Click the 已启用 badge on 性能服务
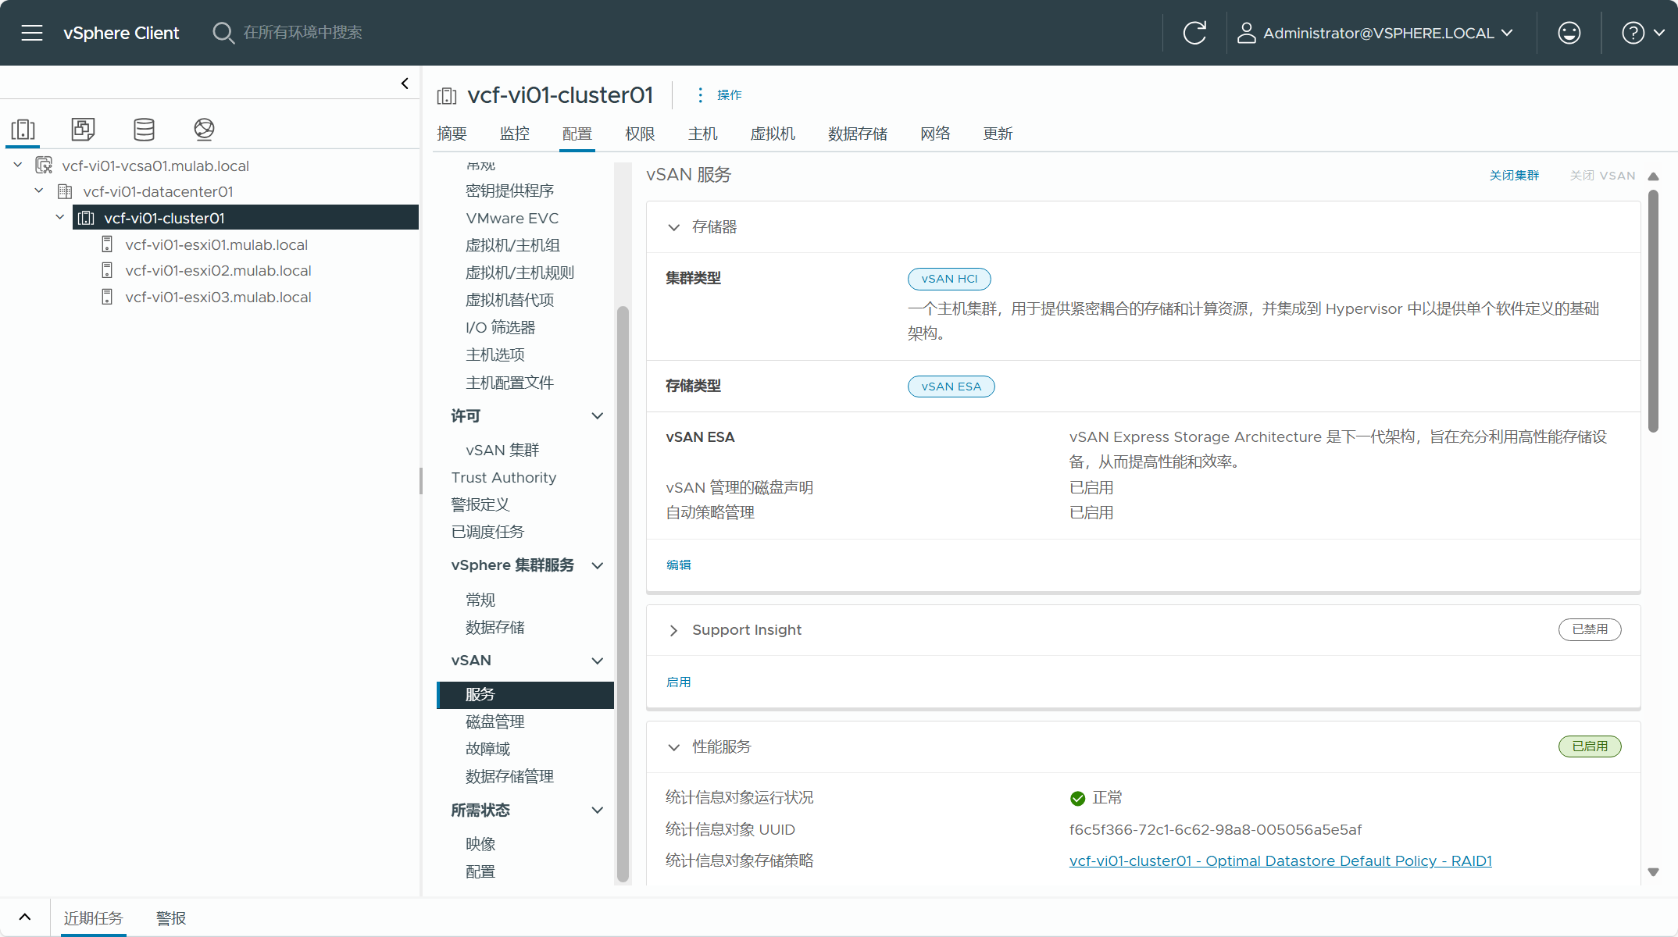Screen dimensions: 1678x937 tap(1590, 746)
